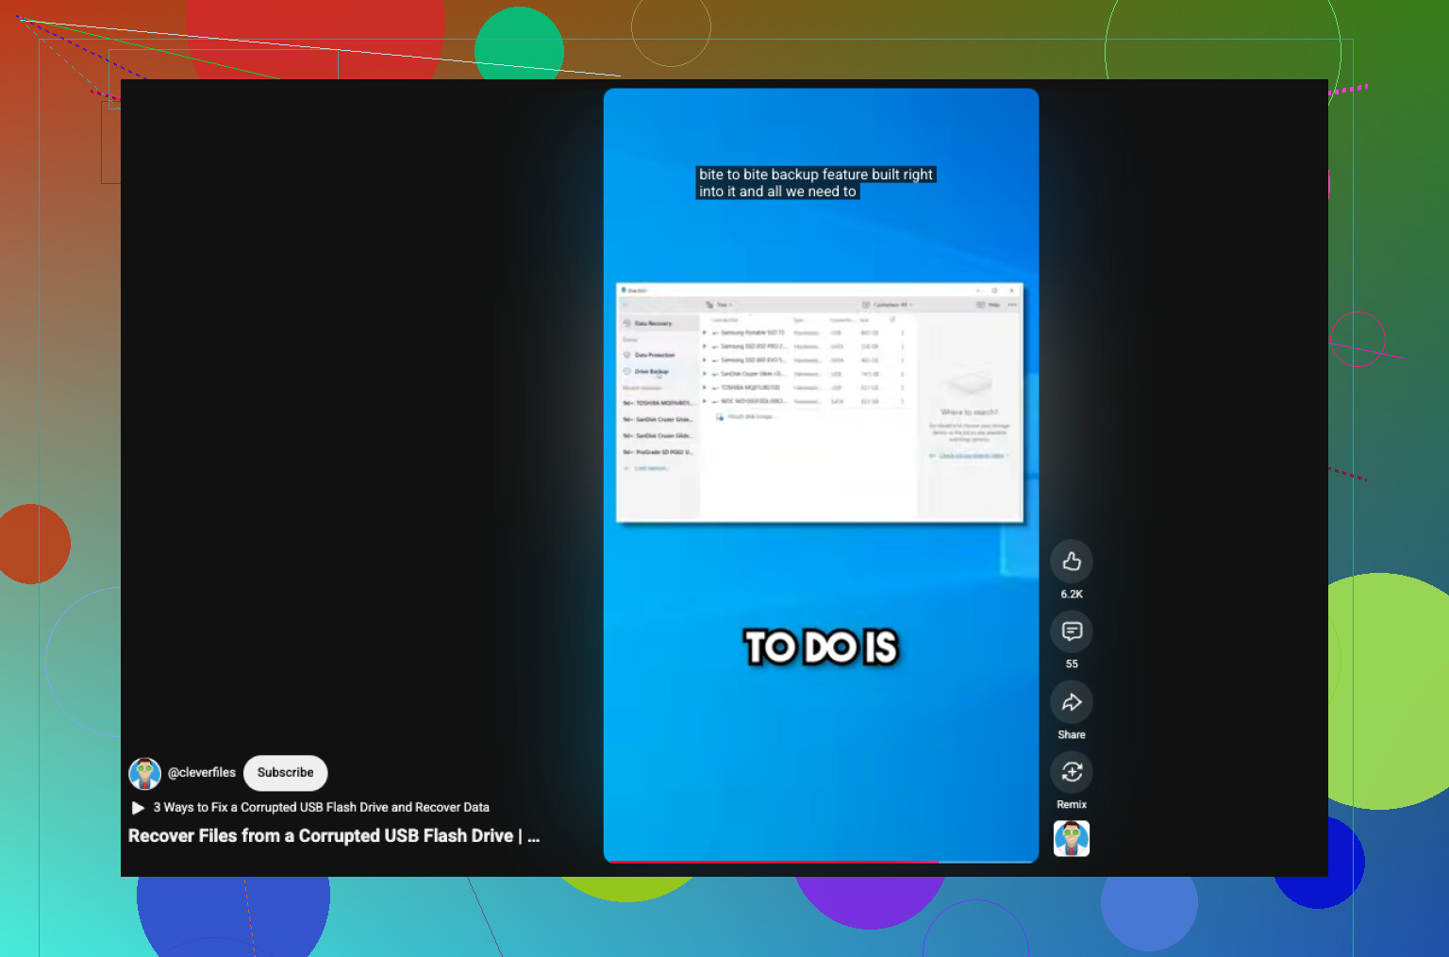Open the comments panel showing 55 comments
Viewport: 1449px width, 957px height.
tap(1072, 631)
